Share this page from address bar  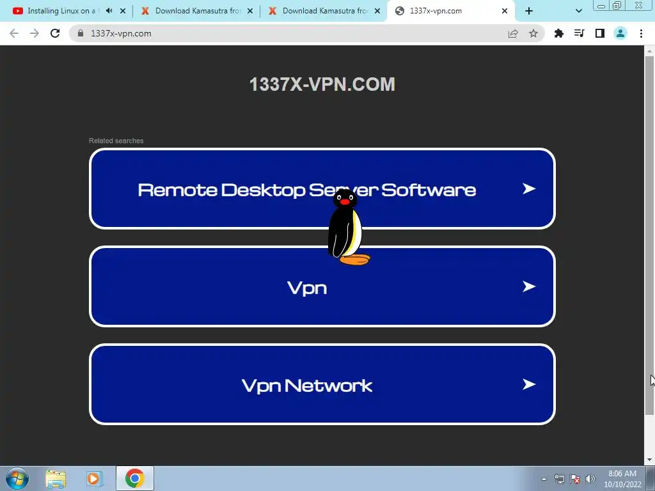(513, 33)
